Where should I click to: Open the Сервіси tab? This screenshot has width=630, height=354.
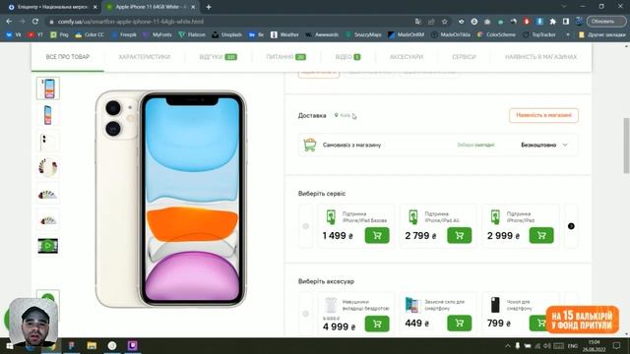[464, 57]
